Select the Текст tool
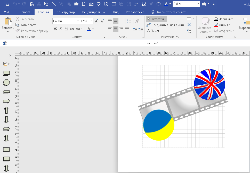 click(x=153, y=31)
